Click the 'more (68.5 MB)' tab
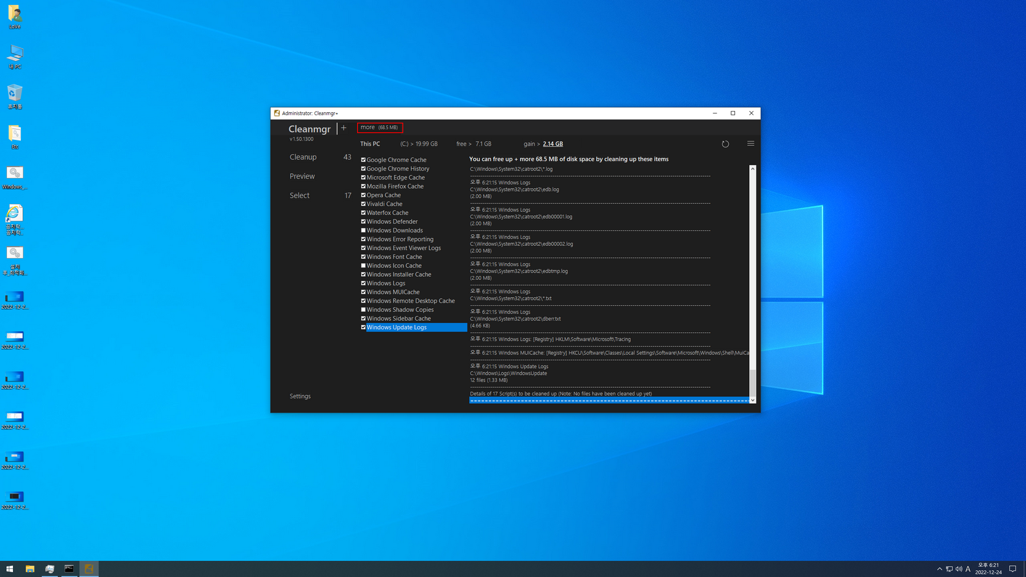This screenshot has width=1026, height=577. [380, 128]
